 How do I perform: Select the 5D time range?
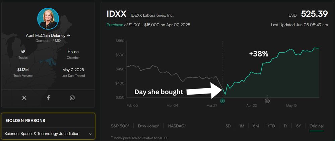tap(228, 126)
